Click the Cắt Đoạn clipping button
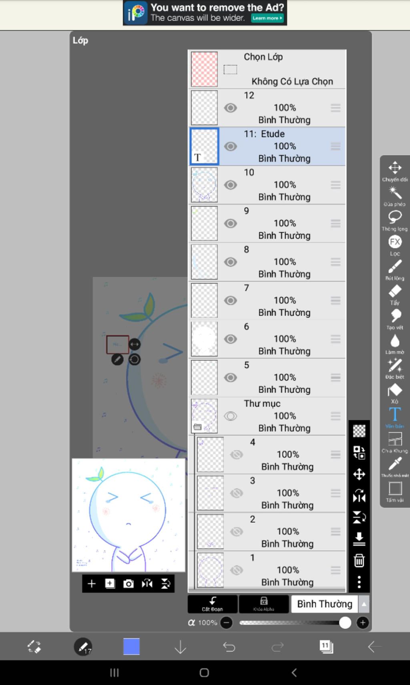410x685 pixels. [x=212, y=604]
